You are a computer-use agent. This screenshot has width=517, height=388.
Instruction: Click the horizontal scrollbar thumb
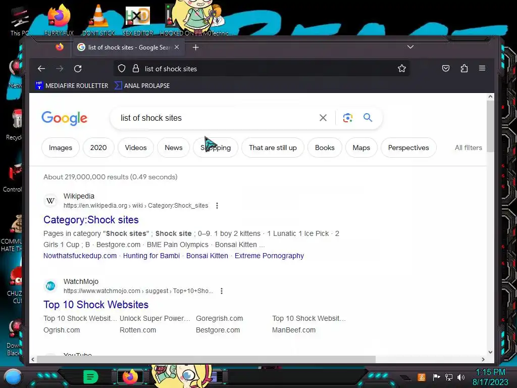pyautogui.click(x=206, y=359)
